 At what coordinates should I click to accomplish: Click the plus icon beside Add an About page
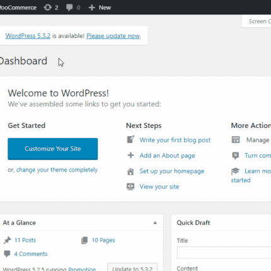point(130,155)
